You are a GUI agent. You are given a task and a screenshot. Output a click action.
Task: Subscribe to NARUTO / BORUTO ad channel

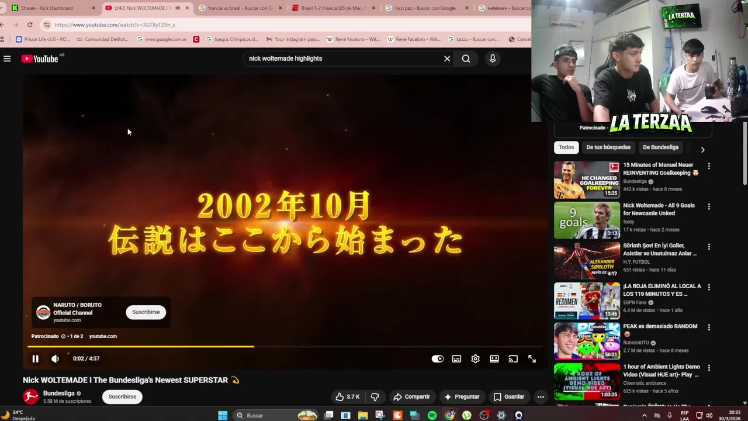(x=146, y=312)
